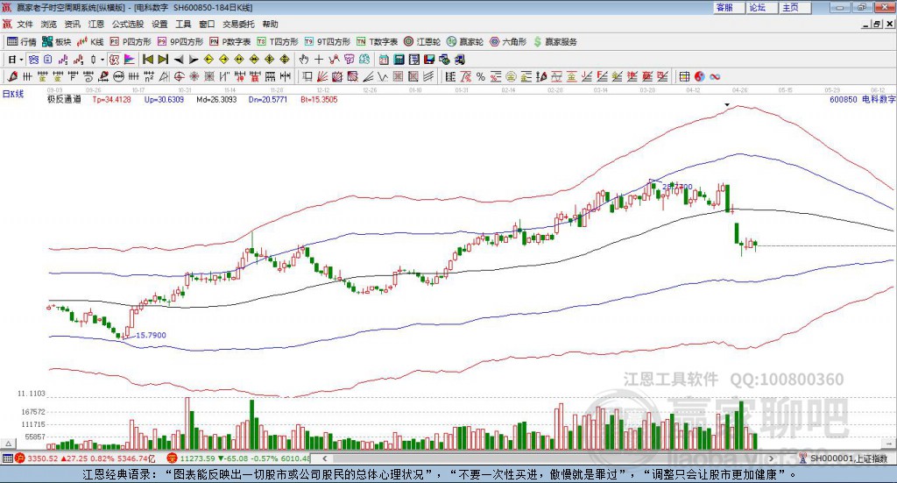Viewport: 897px width, 483px height.
Task: Click the 极反通道 indicator label
Action: tap(64, 100)
